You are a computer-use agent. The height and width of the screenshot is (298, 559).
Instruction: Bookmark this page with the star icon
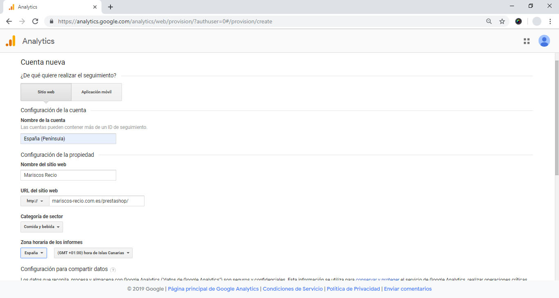pyautogui.click(x=502, y=21)
